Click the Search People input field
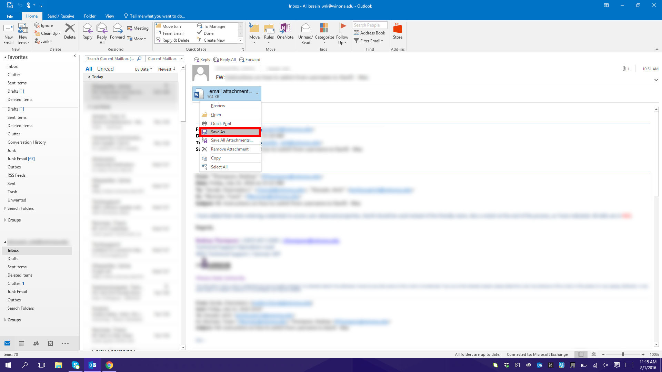The image size is (662, 372). [x=370, y=25]
